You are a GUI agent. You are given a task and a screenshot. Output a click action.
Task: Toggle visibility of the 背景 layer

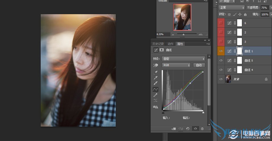221,79
